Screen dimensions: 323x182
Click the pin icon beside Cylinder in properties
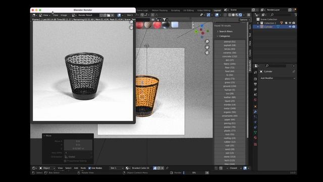(294, 71)
